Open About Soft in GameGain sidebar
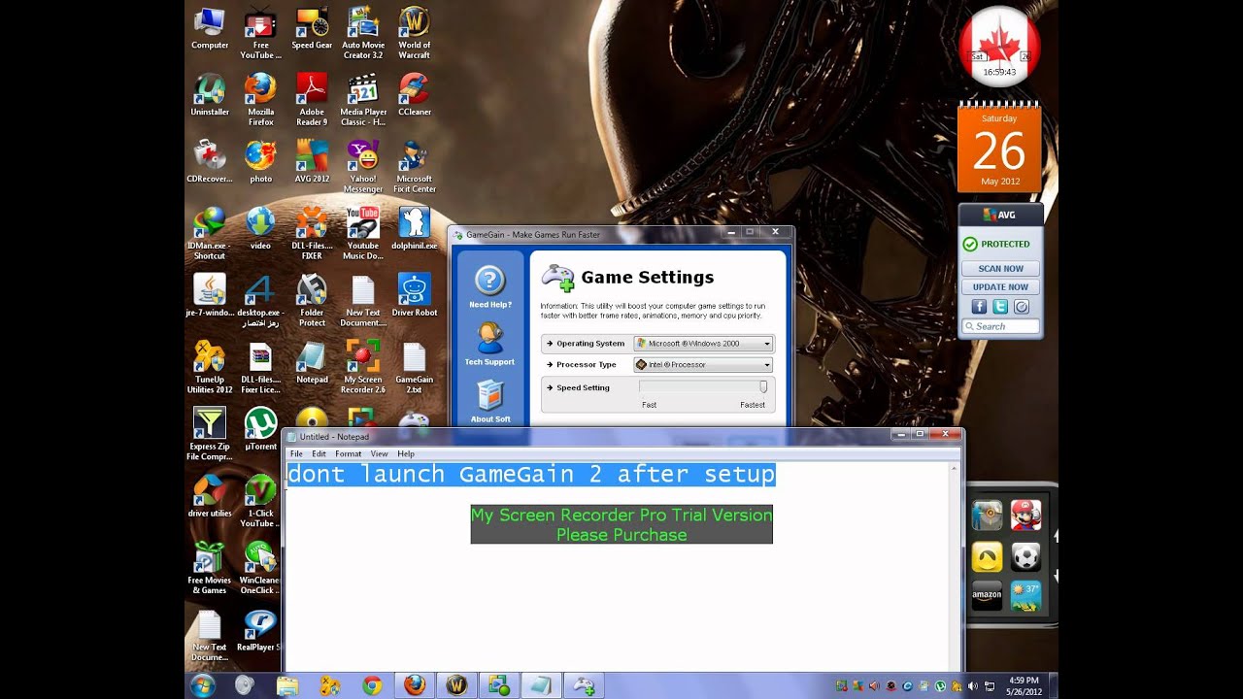The width and height of the screenshot is (1243, 699). tap(489, 401)
